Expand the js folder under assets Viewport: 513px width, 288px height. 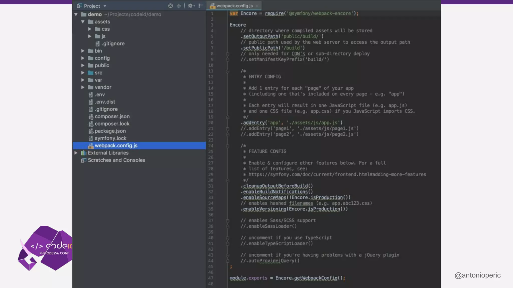click(90, 36)
